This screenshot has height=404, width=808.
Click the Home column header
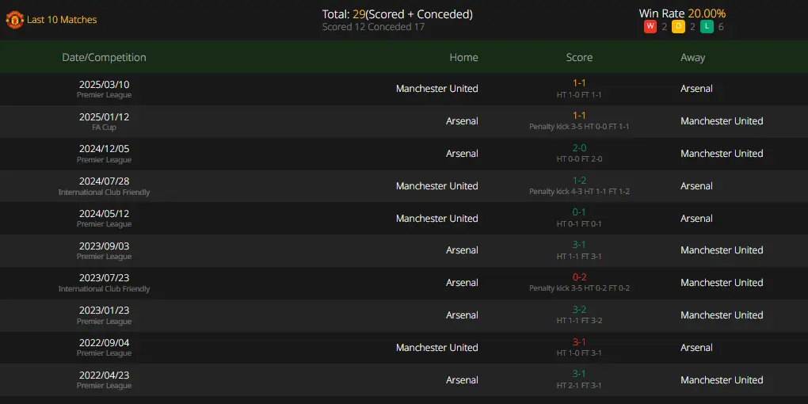point(463,57)
